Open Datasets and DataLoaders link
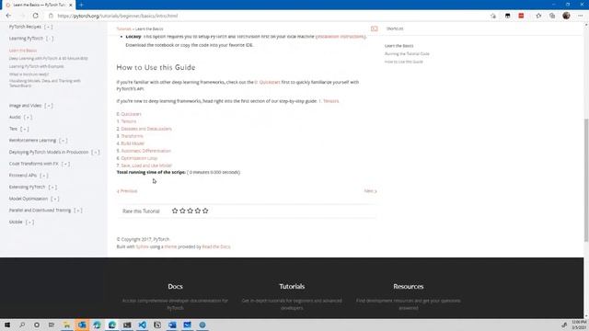 146,129
